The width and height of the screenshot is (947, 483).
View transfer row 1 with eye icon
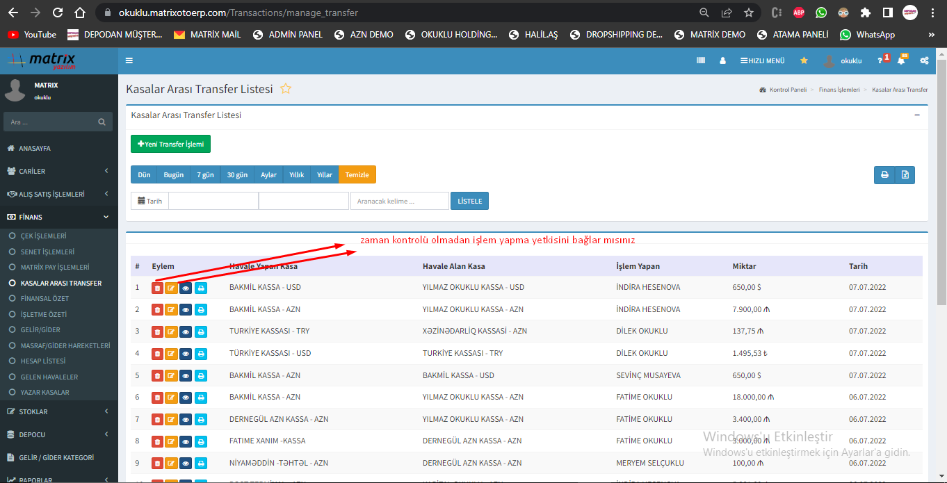[186, 288]
